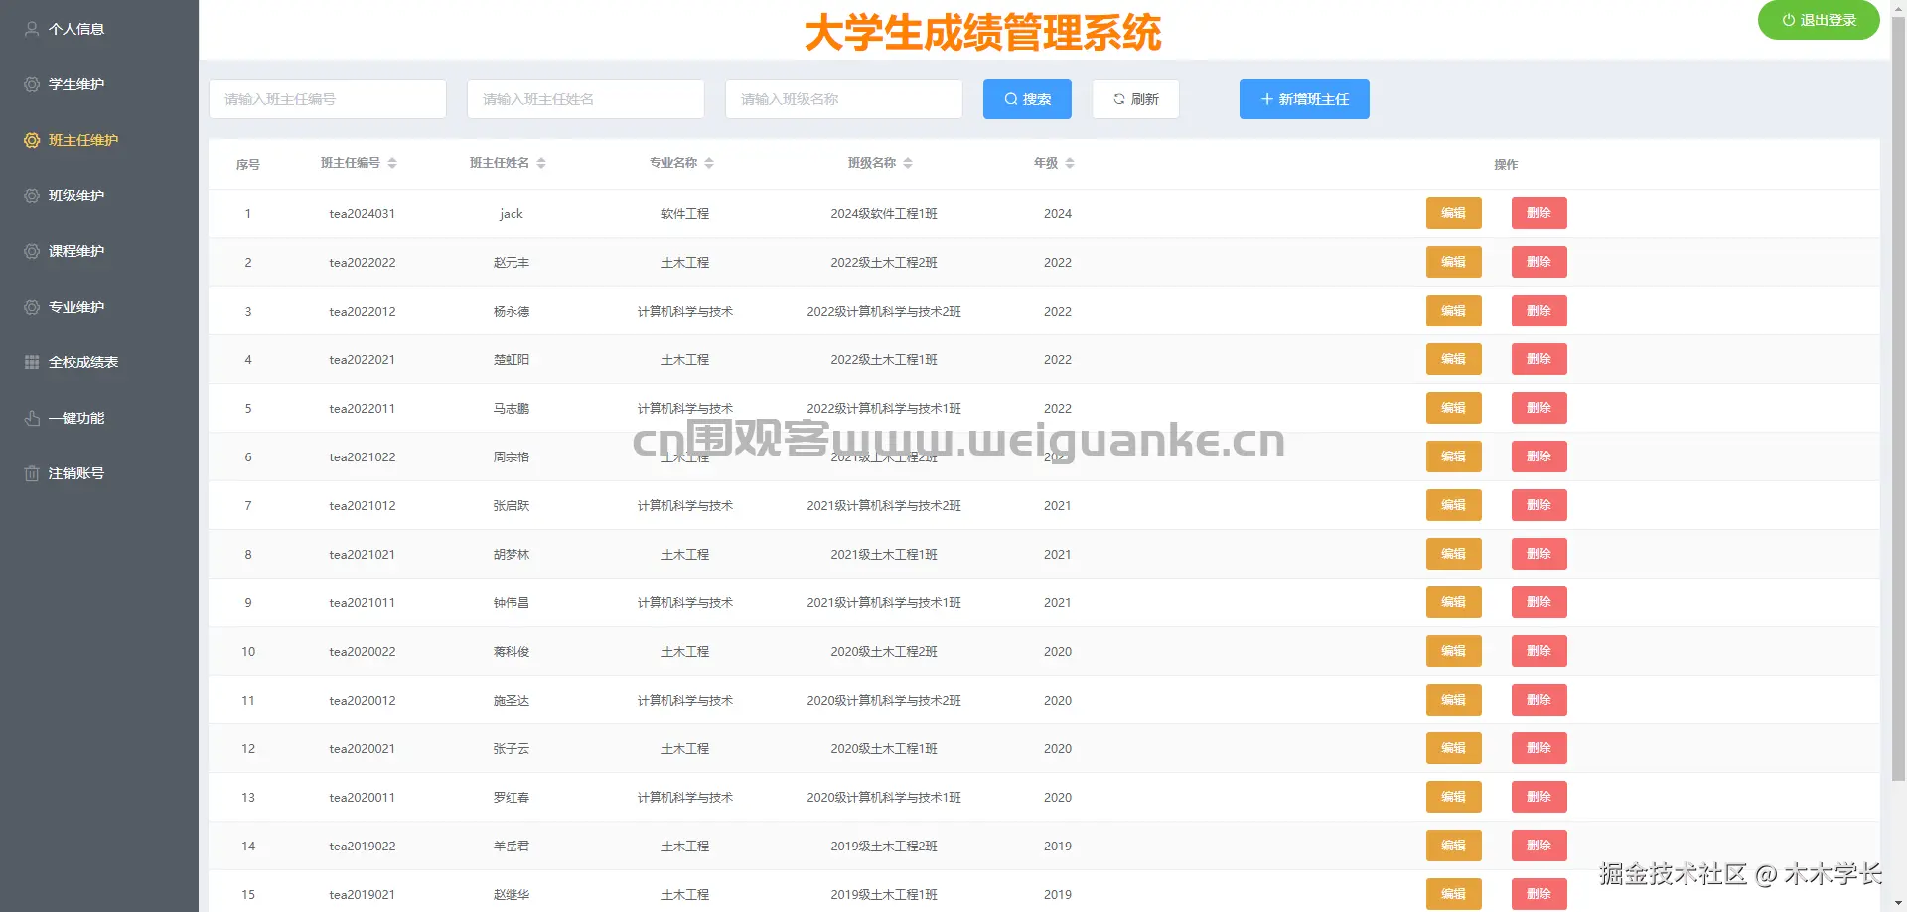Edit the tea2021012 row
Screen dimensions: 1907x912
point(1453,505)
